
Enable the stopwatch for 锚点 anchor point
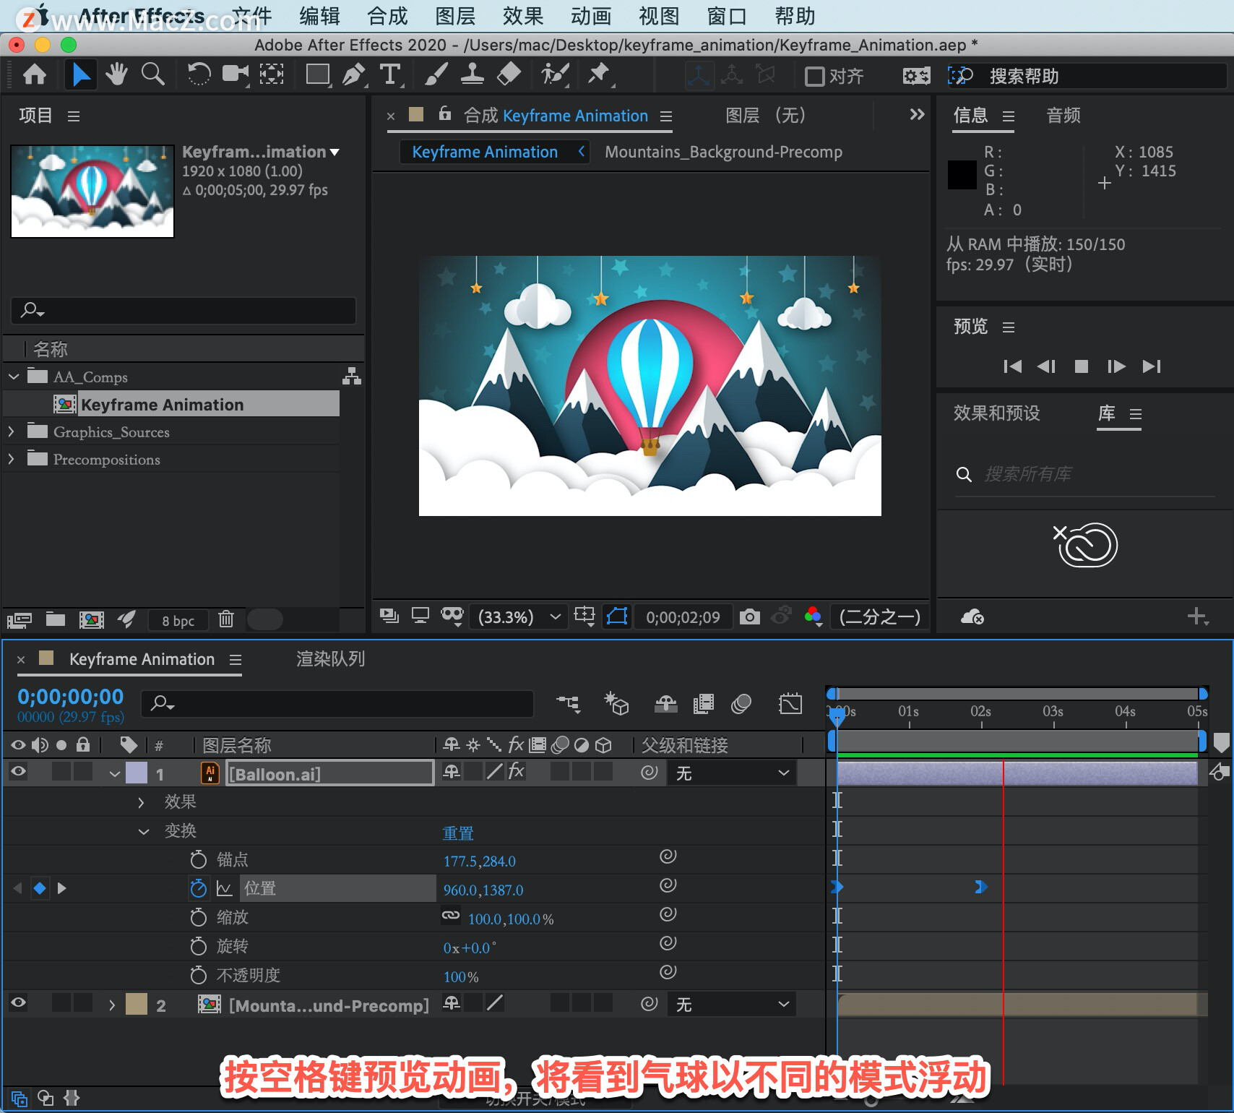198,859
